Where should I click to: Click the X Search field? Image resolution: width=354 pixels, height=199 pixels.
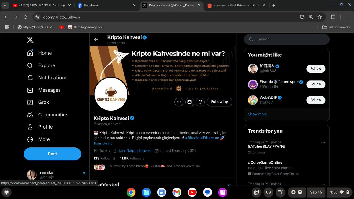click(287, 39)
